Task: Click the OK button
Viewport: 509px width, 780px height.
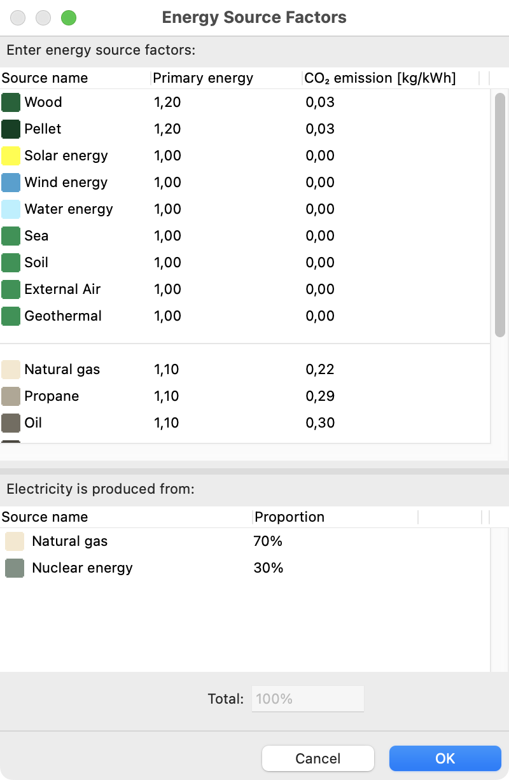Action: (445, 758)
